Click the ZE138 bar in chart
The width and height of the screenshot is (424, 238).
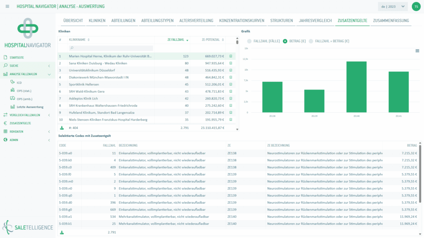click(x=272, y=97)
